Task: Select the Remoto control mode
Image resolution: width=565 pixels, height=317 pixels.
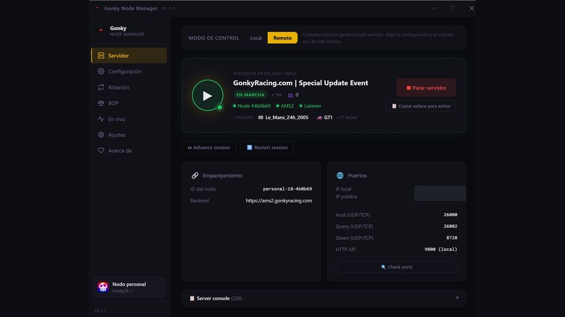Action: pos(282,38)
